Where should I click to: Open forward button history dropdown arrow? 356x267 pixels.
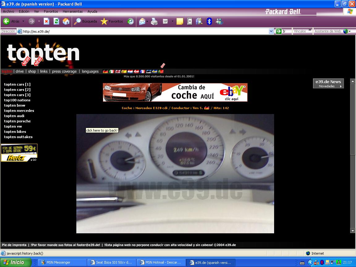(x=39, y=21)
